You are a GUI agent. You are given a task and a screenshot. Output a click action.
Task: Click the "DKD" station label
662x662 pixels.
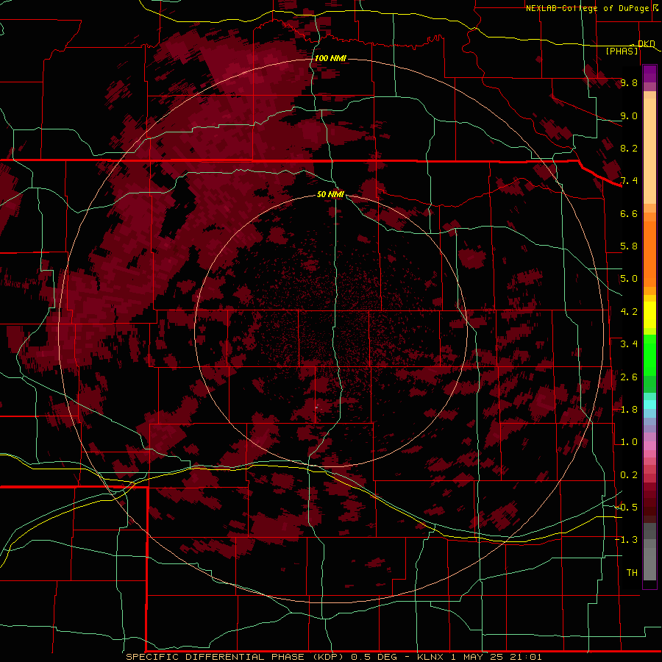tap(647, 44)
